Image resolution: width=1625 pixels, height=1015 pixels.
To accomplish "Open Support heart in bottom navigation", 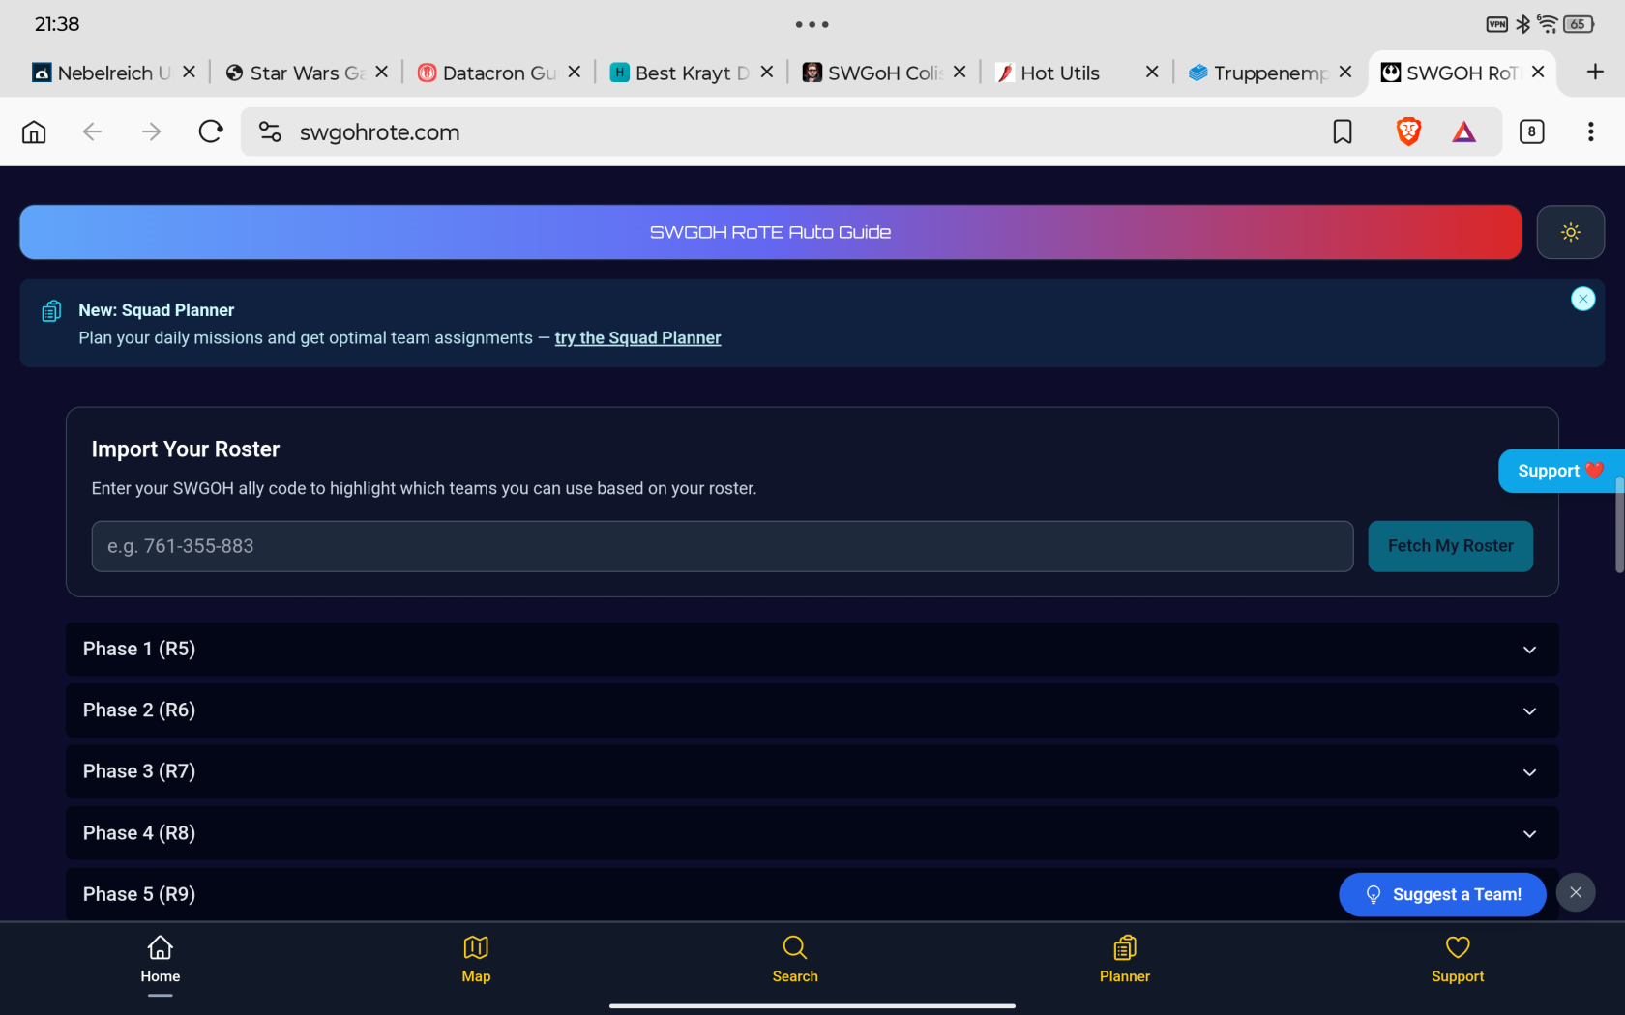I will 1458,960.
